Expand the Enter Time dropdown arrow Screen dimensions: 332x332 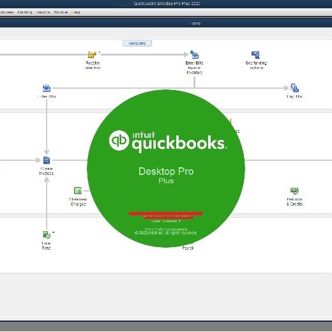(x=54, y=232)
